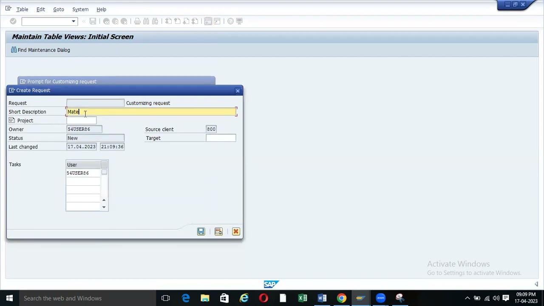Open the Edit menu
544x306 pixels.
coord(40,9)
